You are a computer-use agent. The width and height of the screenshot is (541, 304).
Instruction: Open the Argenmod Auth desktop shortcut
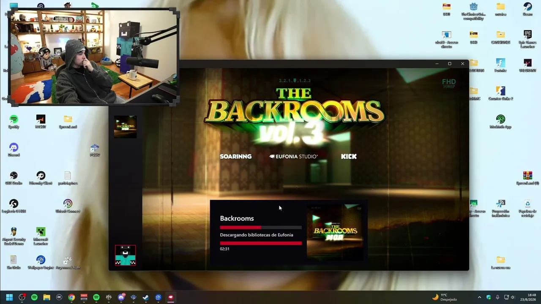(x=68, y=262)
